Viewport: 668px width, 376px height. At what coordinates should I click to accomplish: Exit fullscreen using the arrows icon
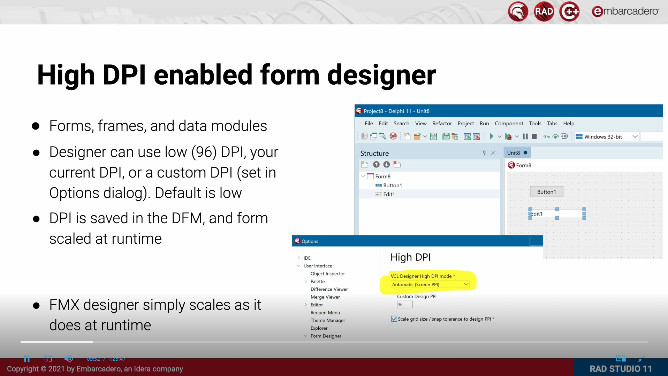[x=642, y=358]
